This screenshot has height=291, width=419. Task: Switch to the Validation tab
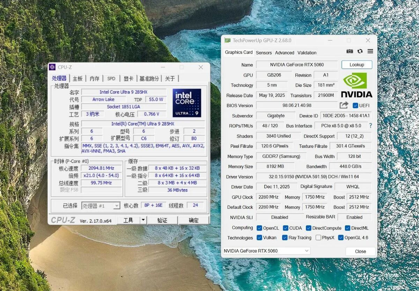pos(307,53)
